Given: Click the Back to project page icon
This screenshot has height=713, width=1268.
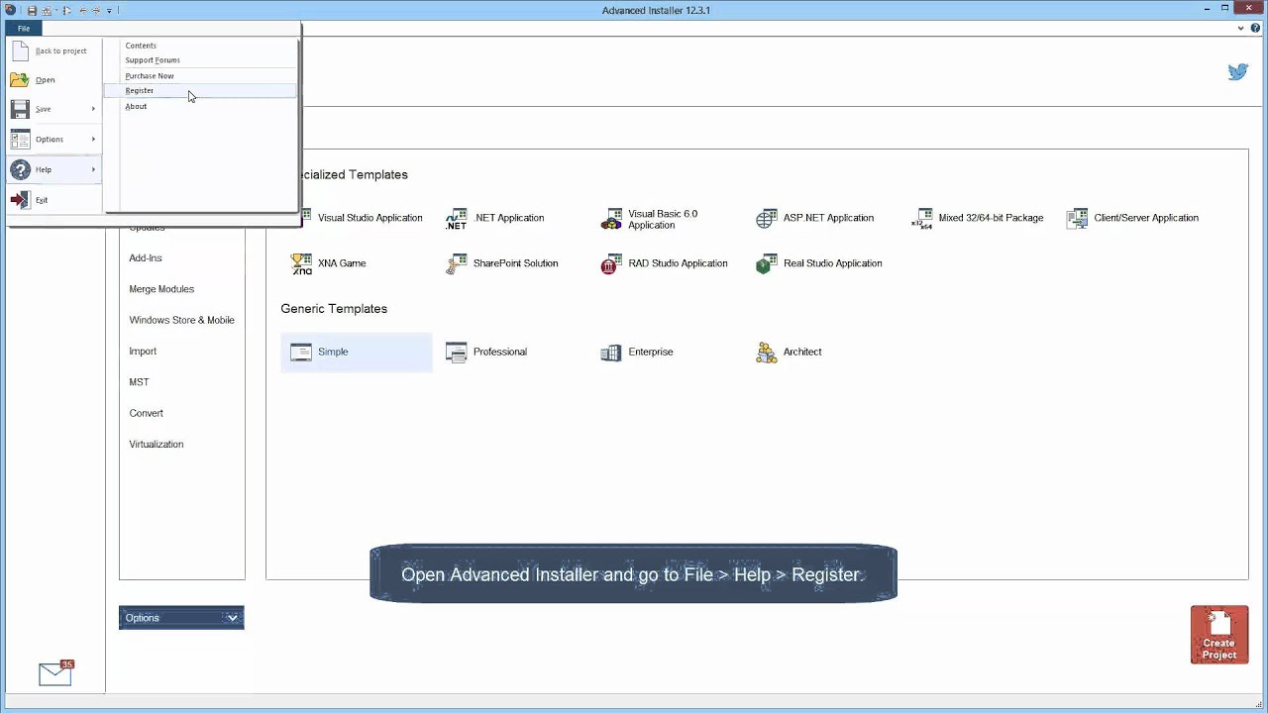Looking at the screenshot, I should click(x=20, y=51).
